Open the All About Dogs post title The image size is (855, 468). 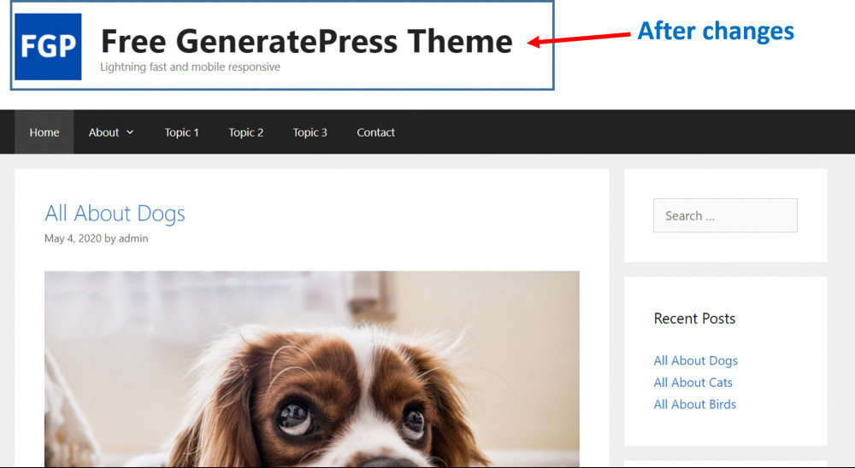pos(115,213)
